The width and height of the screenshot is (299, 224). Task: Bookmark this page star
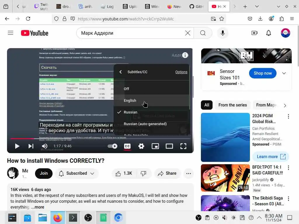[x=222, y=19]
